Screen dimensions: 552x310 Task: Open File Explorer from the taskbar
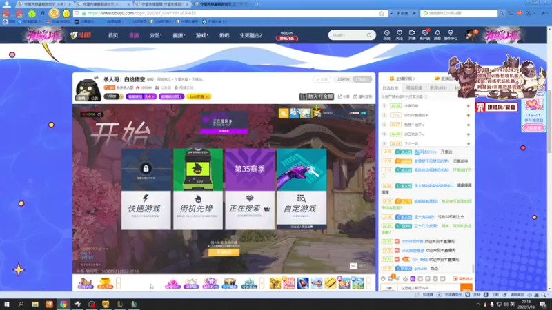[35, 304]
